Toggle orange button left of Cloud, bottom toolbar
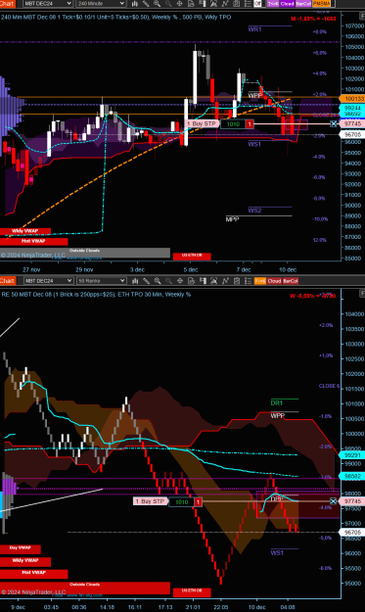Viewport: 365px width, 612px height. pos(260,281)
